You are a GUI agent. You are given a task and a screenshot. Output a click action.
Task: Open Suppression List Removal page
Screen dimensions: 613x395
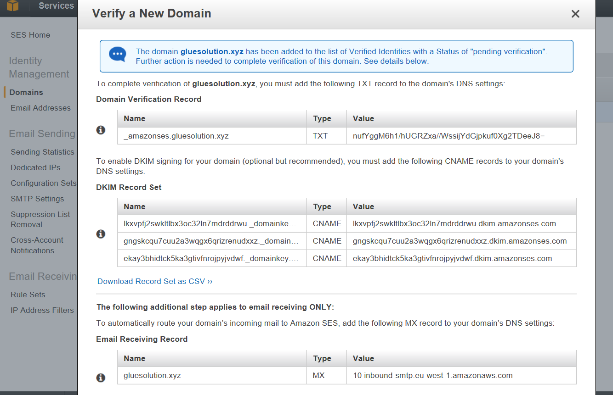pyautogui.click(x=40, y=219)
